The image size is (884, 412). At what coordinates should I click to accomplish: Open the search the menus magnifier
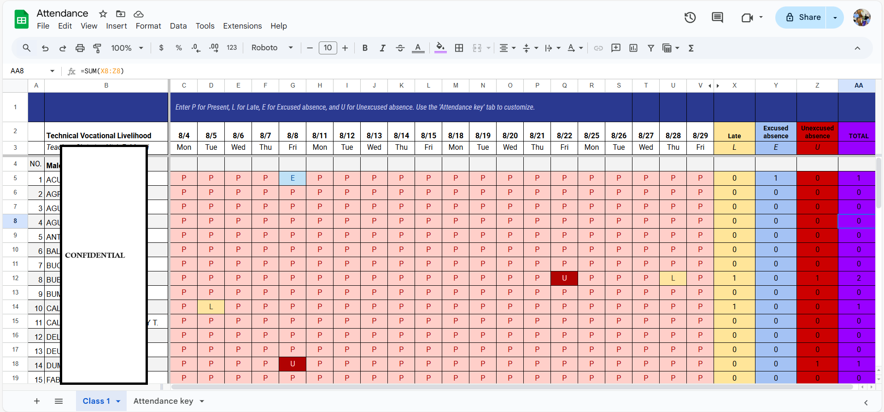coord(27,48)
